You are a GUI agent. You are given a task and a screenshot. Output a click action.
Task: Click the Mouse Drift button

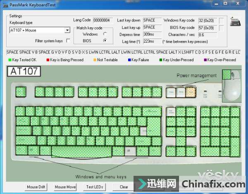[x=36, y=187]
